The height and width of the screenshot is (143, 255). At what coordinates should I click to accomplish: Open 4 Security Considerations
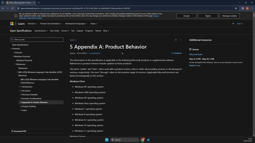pyautogui.click(x=31, y=99)
